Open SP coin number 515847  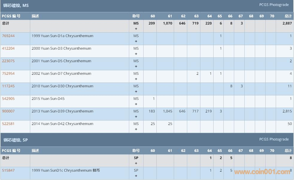point(8,170)
